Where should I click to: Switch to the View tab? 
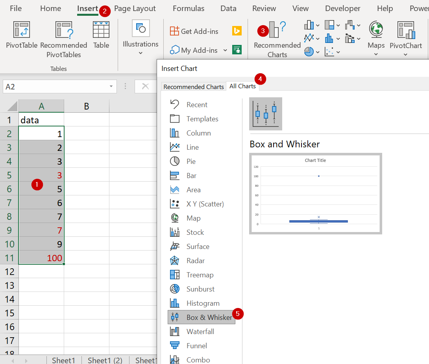[300, 9]
